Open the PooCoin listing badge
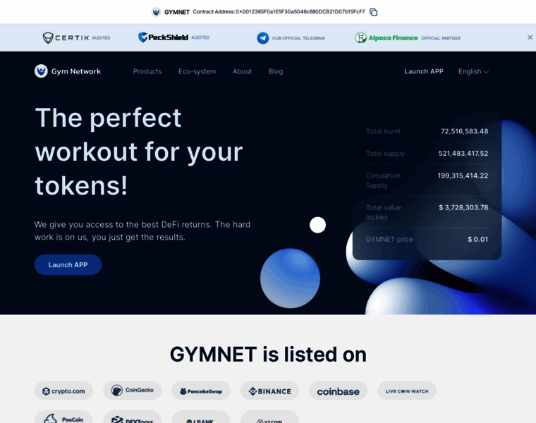The image size is (536, 423). point(63,417)
